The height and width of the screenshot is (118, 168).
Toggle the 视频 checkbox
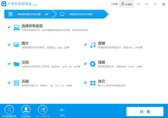coord(85,64)
